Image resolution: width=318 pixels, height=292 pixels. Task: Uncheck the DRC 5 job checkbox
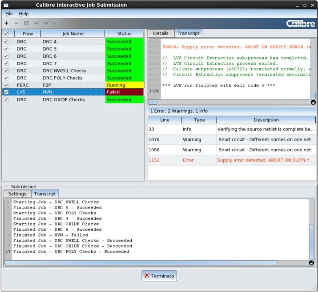click(6, 49)
